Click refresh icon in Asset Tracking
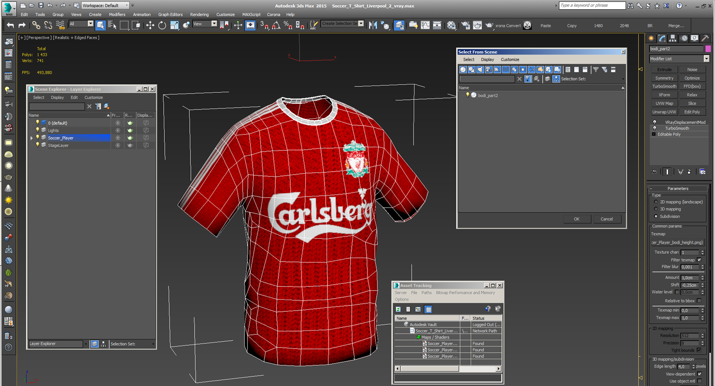715x386 pixels. click(x=398, y=309)
